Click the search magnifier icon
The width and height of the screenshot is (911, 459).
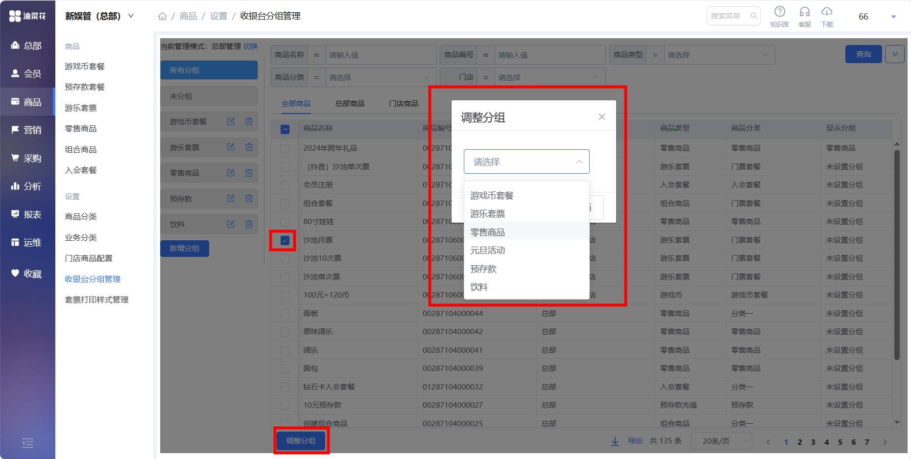point(754,16)
